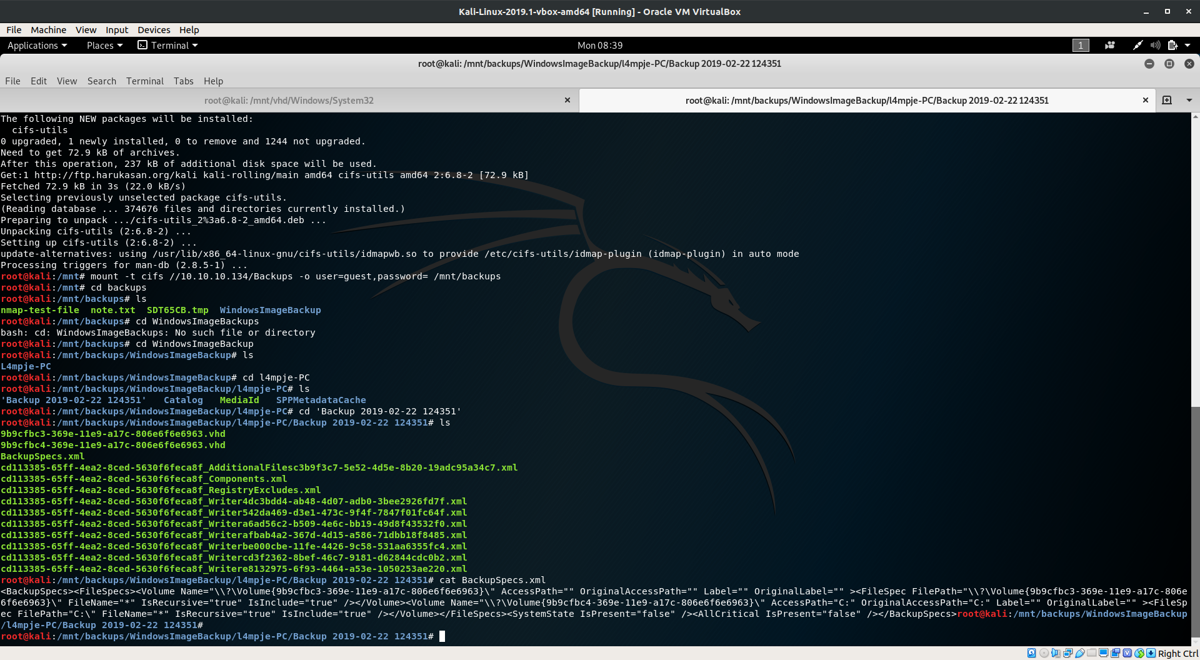This screenshot has width=1200, height=660.
Task: Open the terminal's File menu
Action: click(12, 81)
